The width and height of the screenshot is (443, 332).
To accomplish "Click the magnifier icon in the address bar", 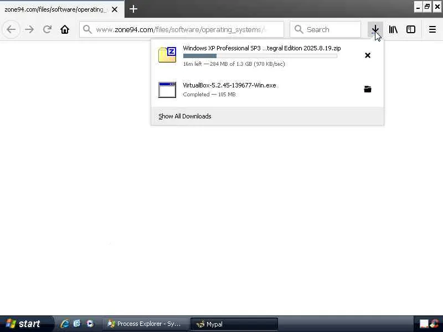I will coord(87,29).
